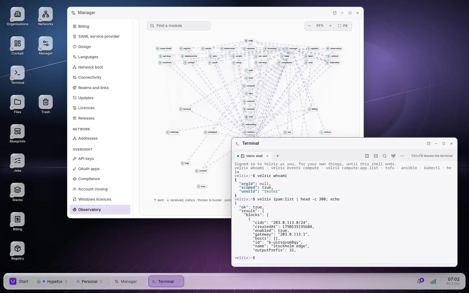The width and height of the screenshot is (469, 293).
Task: Open Billing desktop icon
Action: tap(18, 222)
